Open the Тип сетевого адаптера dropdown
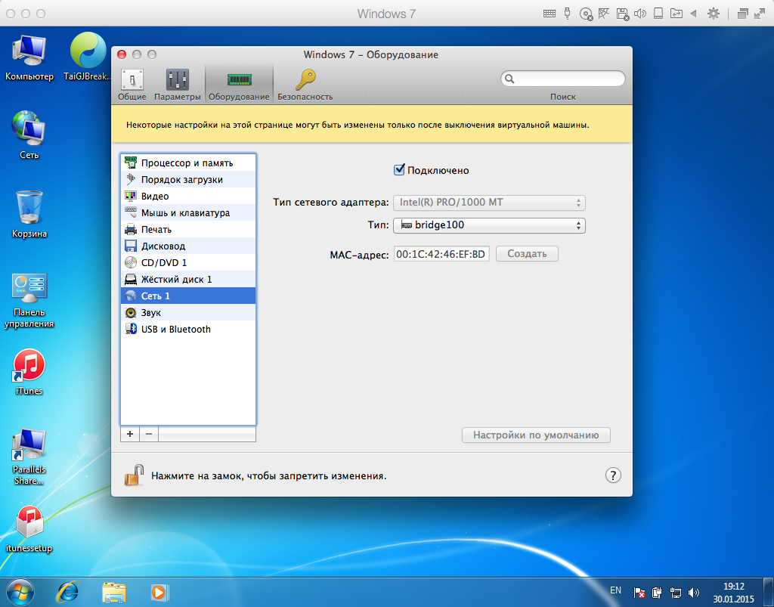Viewport: 774px width, 607px height. 489,203
